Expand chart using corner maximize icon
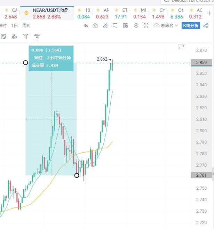Viewport: 214px width, 229px height. click(x=182, y=47)
